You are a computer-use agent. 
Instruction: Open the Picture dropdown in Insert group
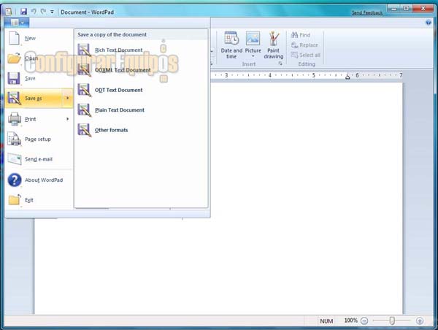[253, 56]
